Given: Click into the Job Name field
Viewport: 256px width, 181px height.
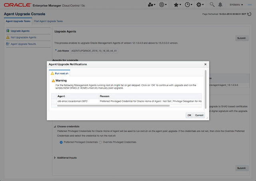Looking at the screenshot, I should pos(94,51).
